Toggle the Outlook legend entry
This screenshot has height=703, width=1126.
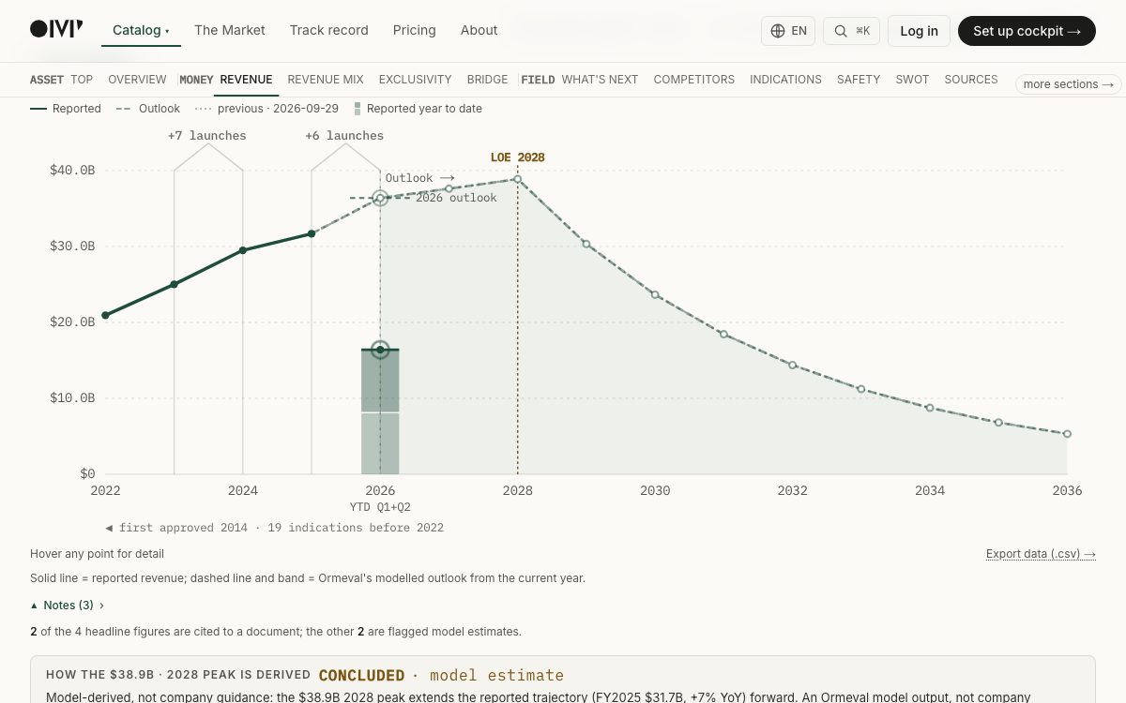[x=148, y=109]
